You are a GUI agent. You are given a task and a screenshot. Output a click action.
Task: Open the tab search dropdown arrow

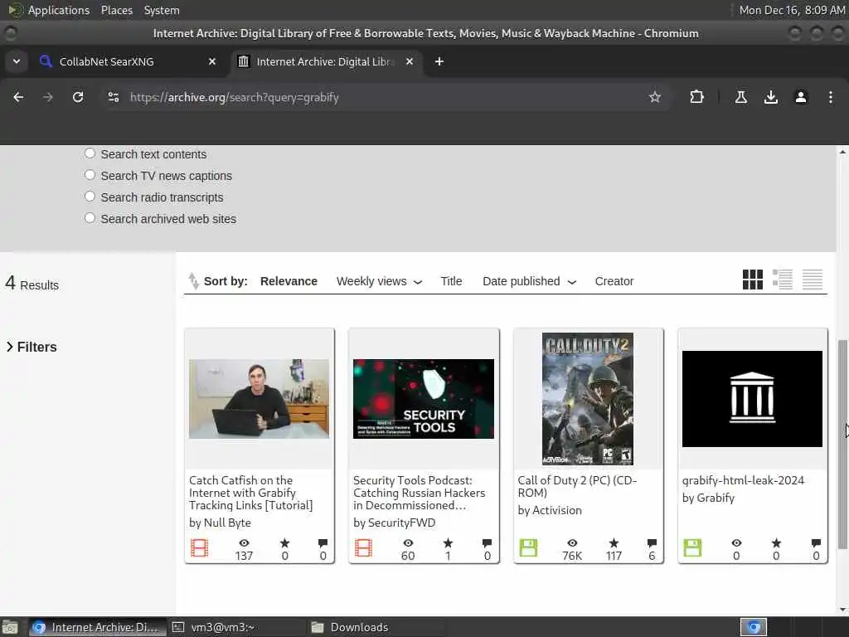(17, 61)
